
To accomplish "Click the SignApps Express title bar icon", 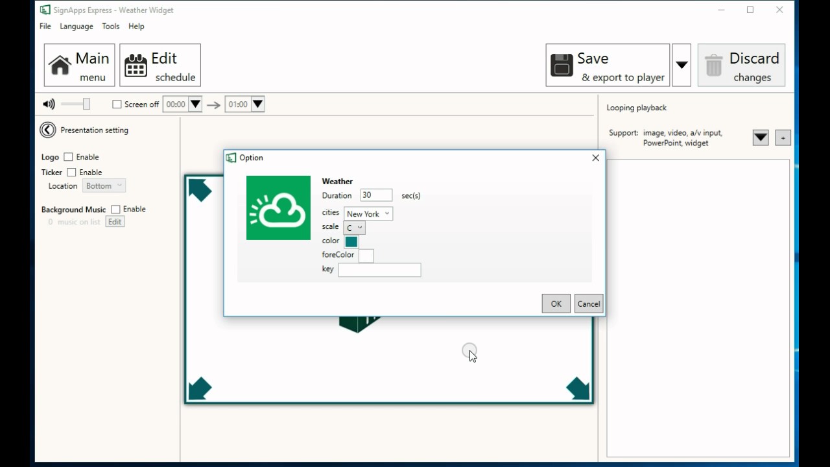I will [45, 10].
